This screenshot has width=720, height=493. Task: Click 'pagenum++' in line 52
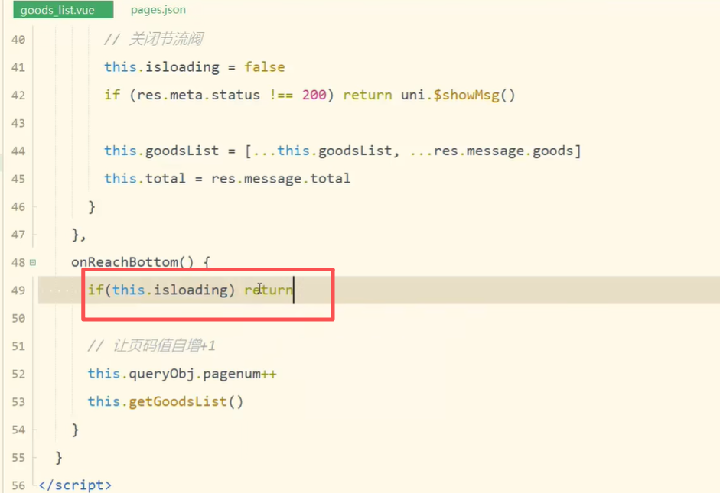pyautogui.click(x=239, y=374)
